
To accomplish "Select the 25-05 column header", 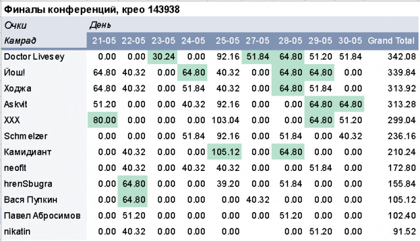I will (228, 41).
